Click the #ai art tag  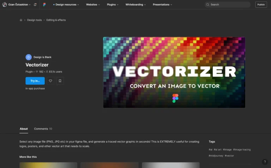coord(218,150)
